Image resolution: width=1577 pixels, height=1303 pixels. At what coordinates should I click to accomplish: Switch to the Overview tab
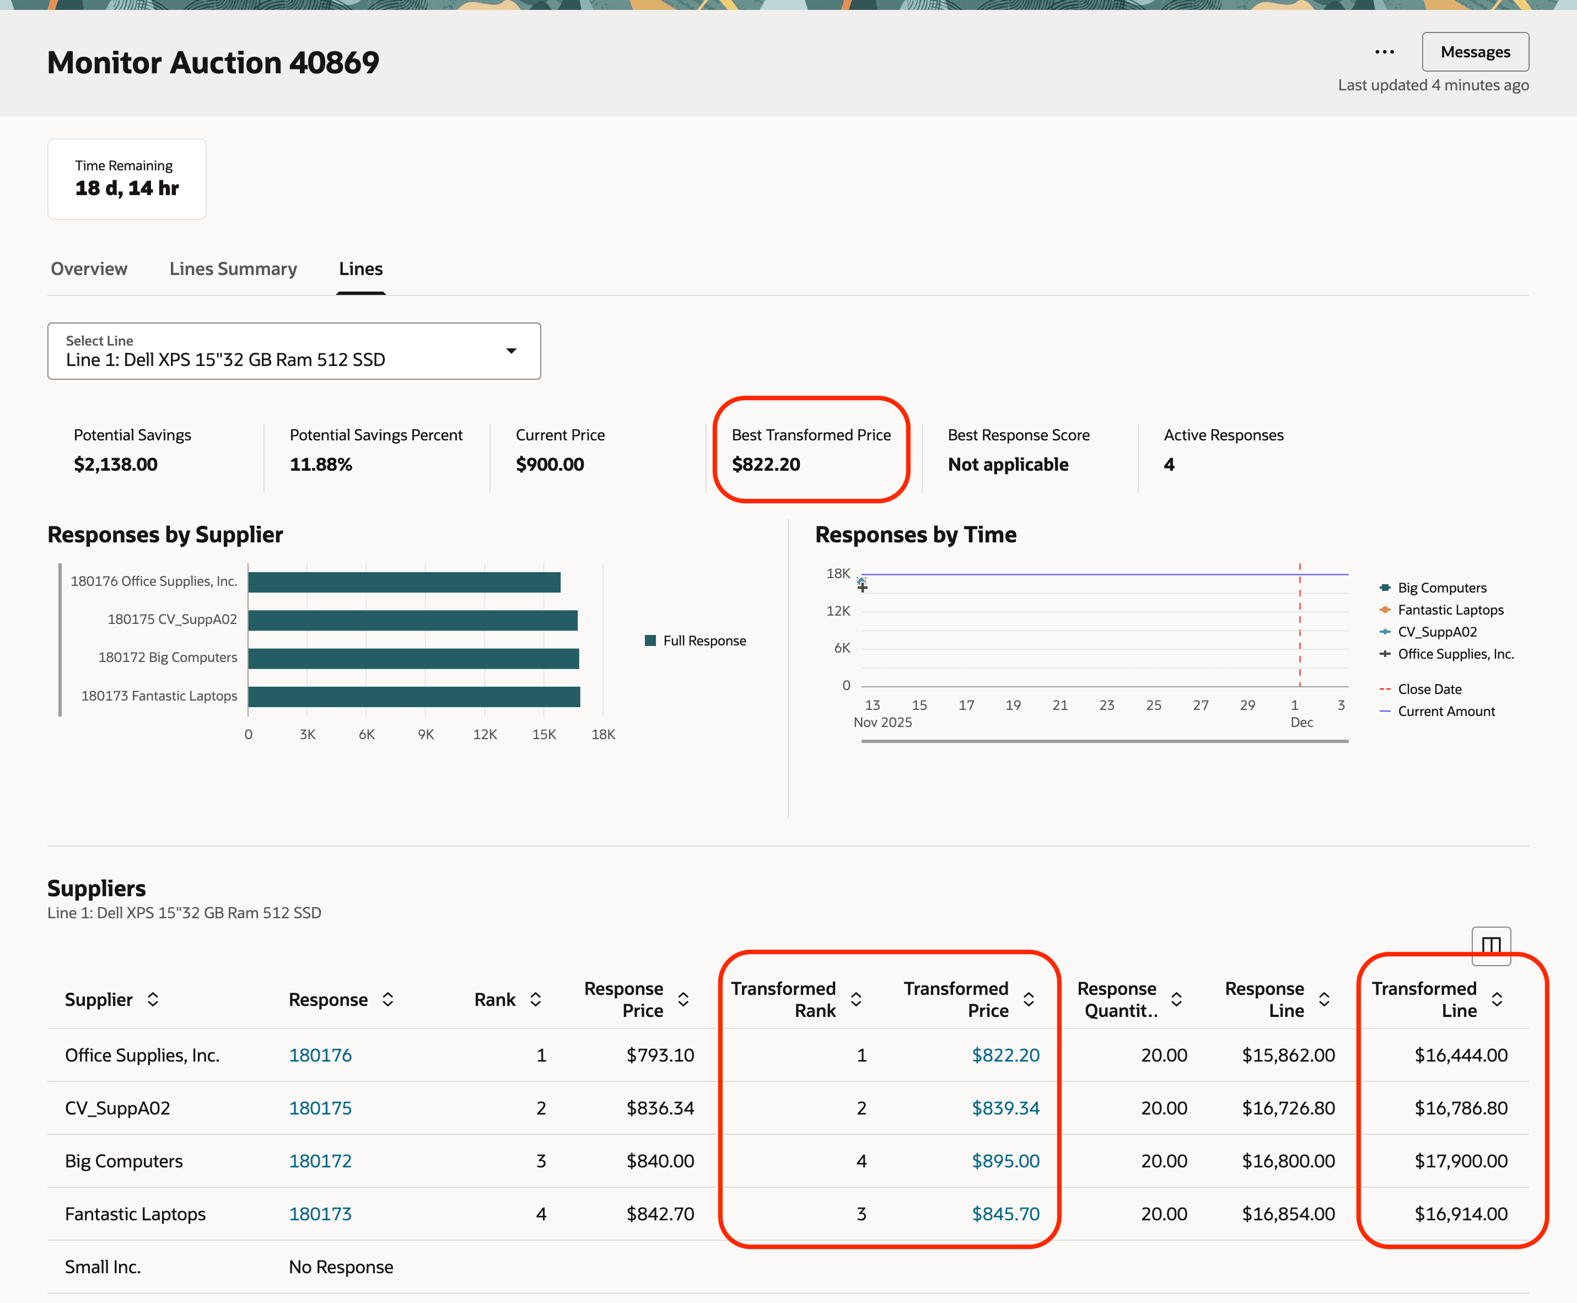pyautogui.click(x=89, y=269)
